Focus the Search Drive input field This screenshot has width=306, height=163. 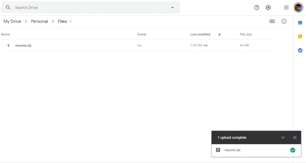(x=91, y=7)
